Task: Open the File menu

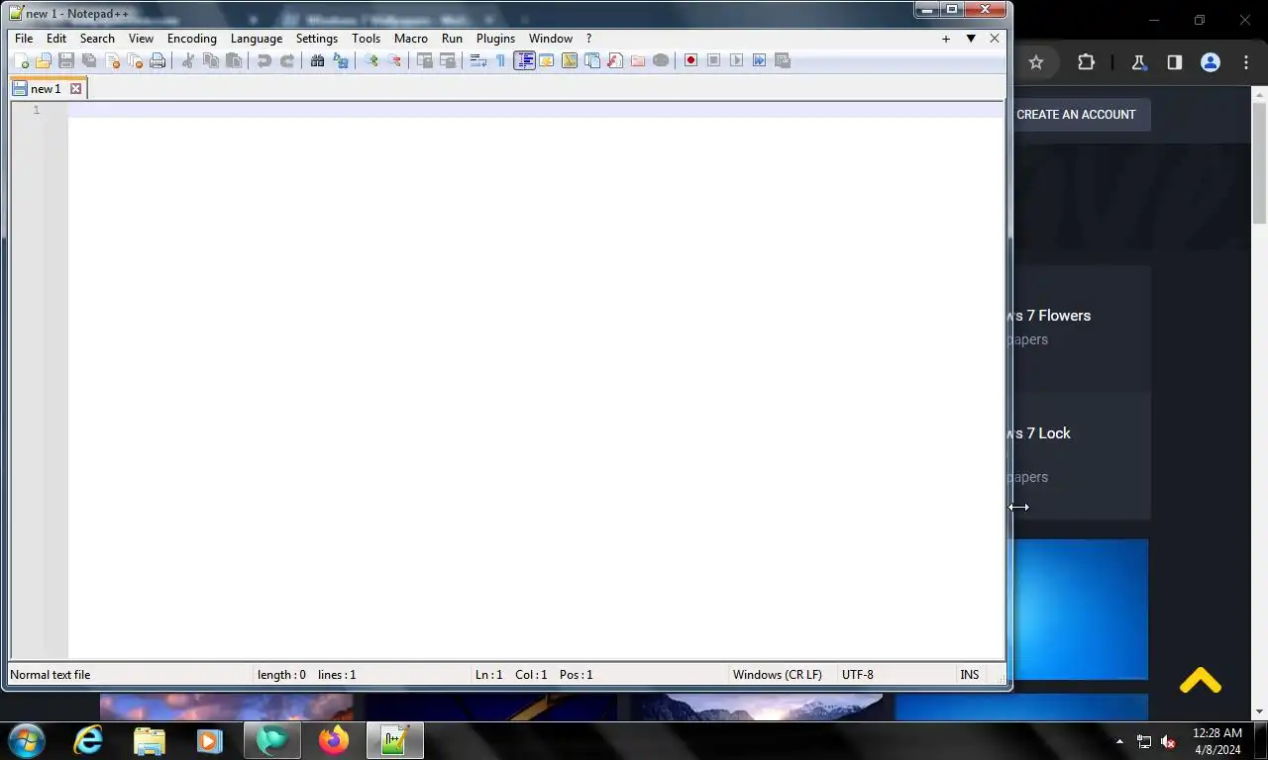Action: (24, 39)
